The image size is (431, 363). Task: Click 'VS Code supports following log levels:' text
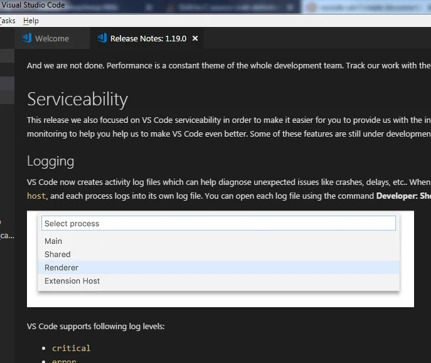click(x=95, y=326)
